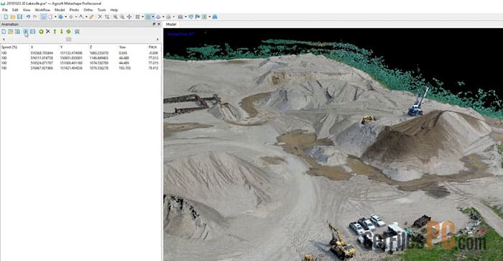This screenshot has height=261, width=503.
Task: Expand the dense cloud view dropdown
Action: [153, 17]
